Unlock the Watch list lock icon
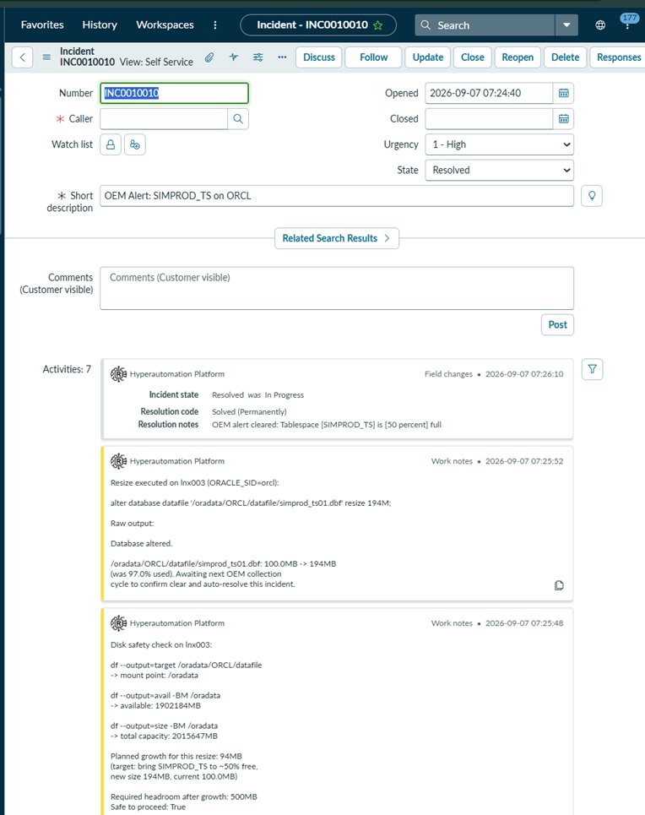Screen dimensions: 645x815 111,144
